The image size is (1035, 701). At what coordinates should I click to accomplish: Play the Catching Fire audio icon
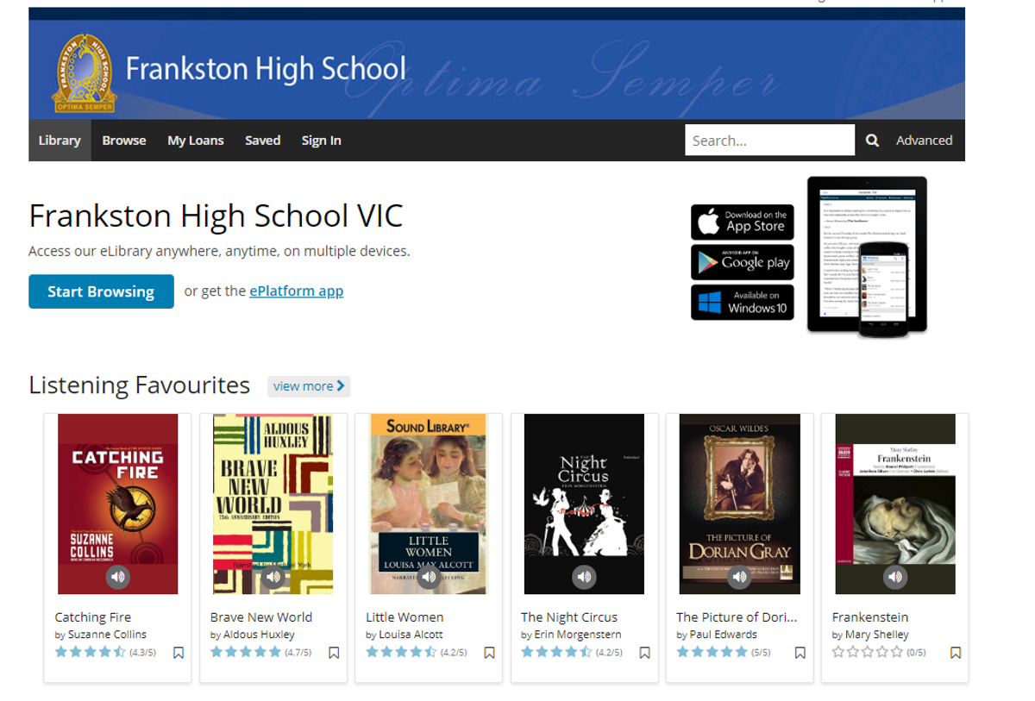point(118,577)
